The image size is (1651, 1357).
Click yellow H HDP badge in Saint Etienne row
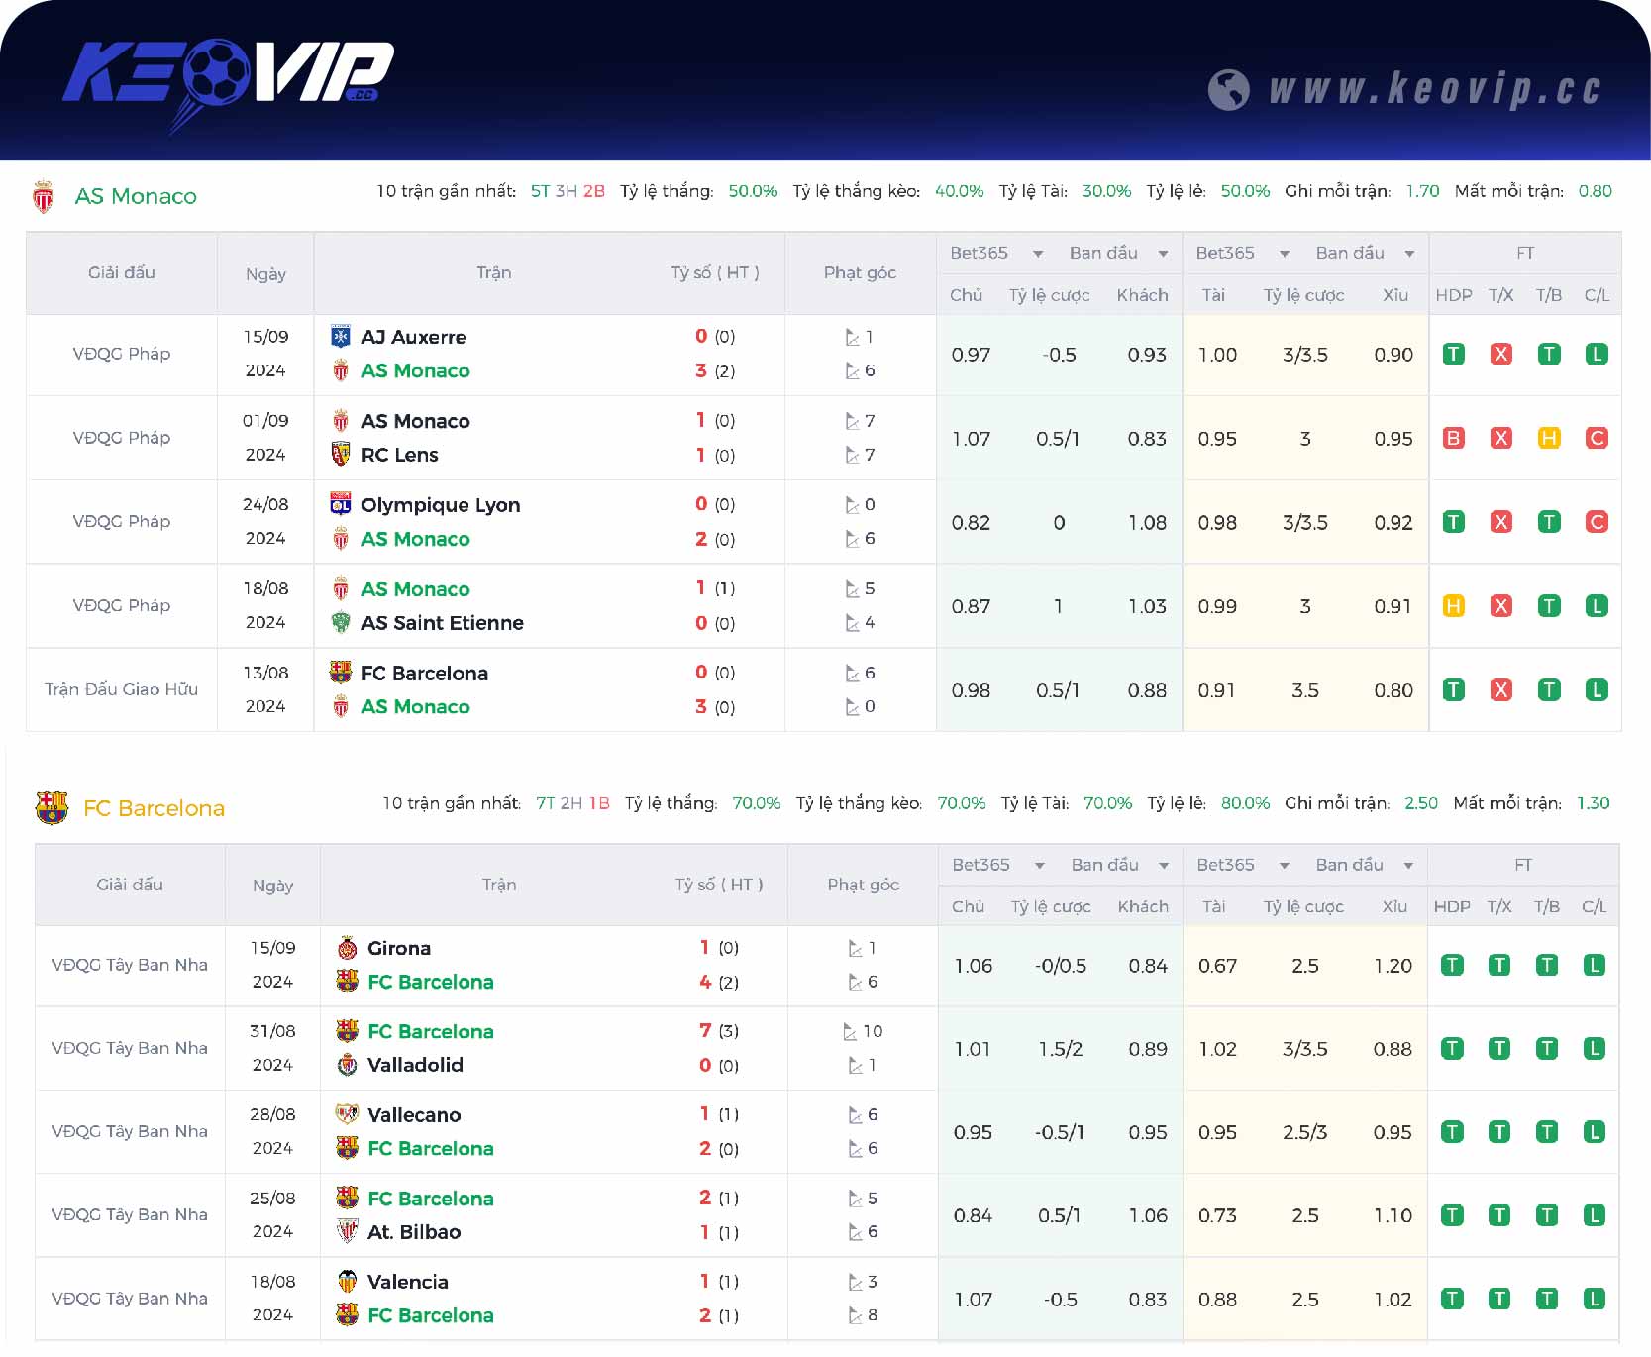click(1453, 606)
